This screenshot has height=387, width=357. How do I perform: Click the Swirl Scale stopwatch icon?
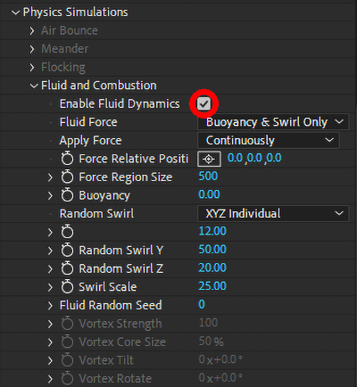(67, 286)
